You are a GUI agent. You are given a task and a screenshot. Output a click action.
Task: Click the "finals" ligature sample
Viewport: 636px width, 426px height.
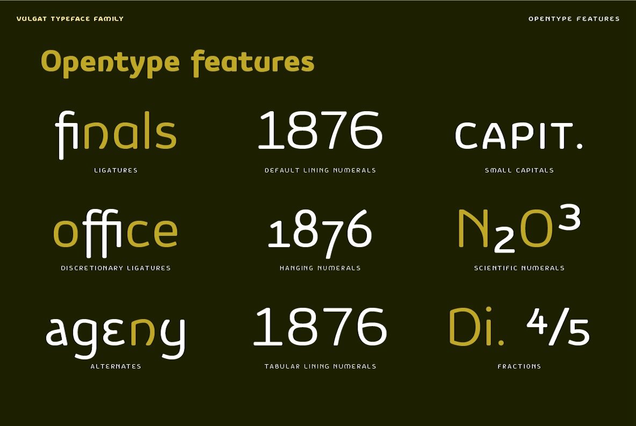pos(116,133)
